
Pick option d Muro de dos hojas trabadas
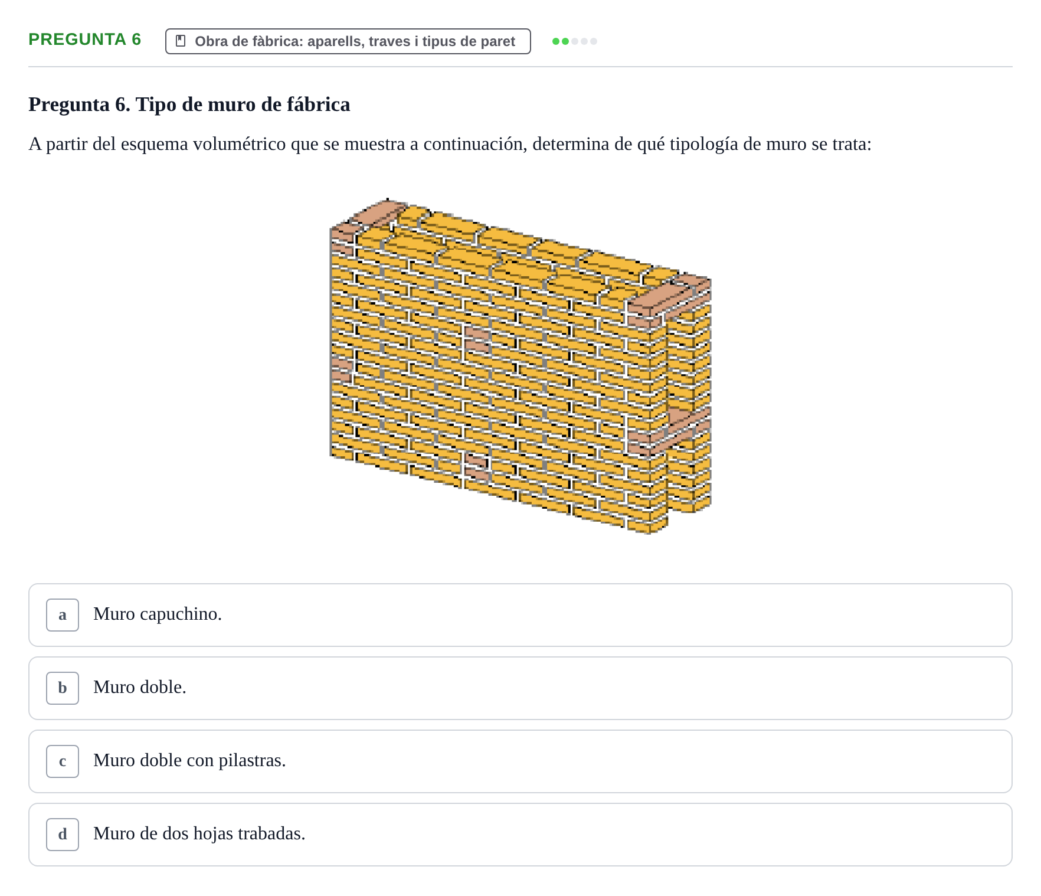(x=520, y=835)
